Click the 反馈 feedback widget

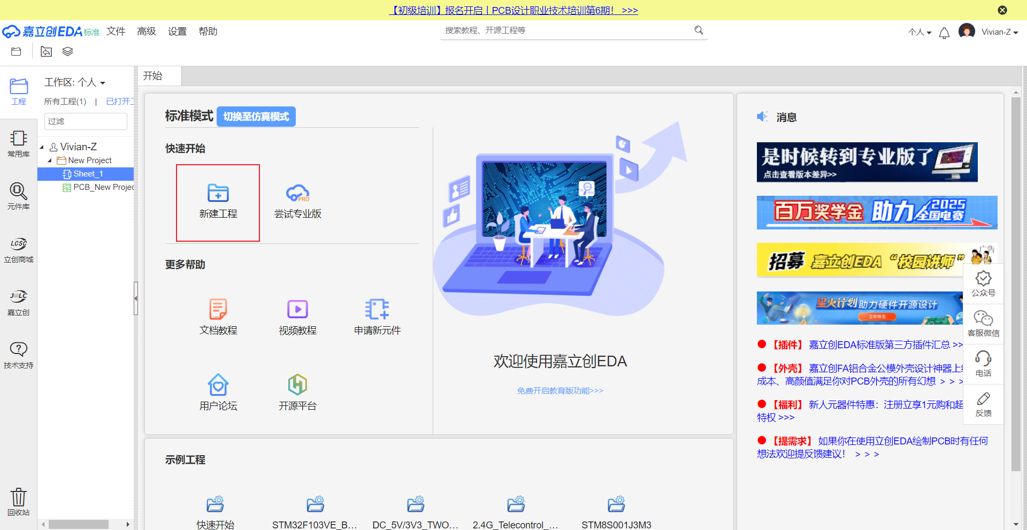pos(983,404)
